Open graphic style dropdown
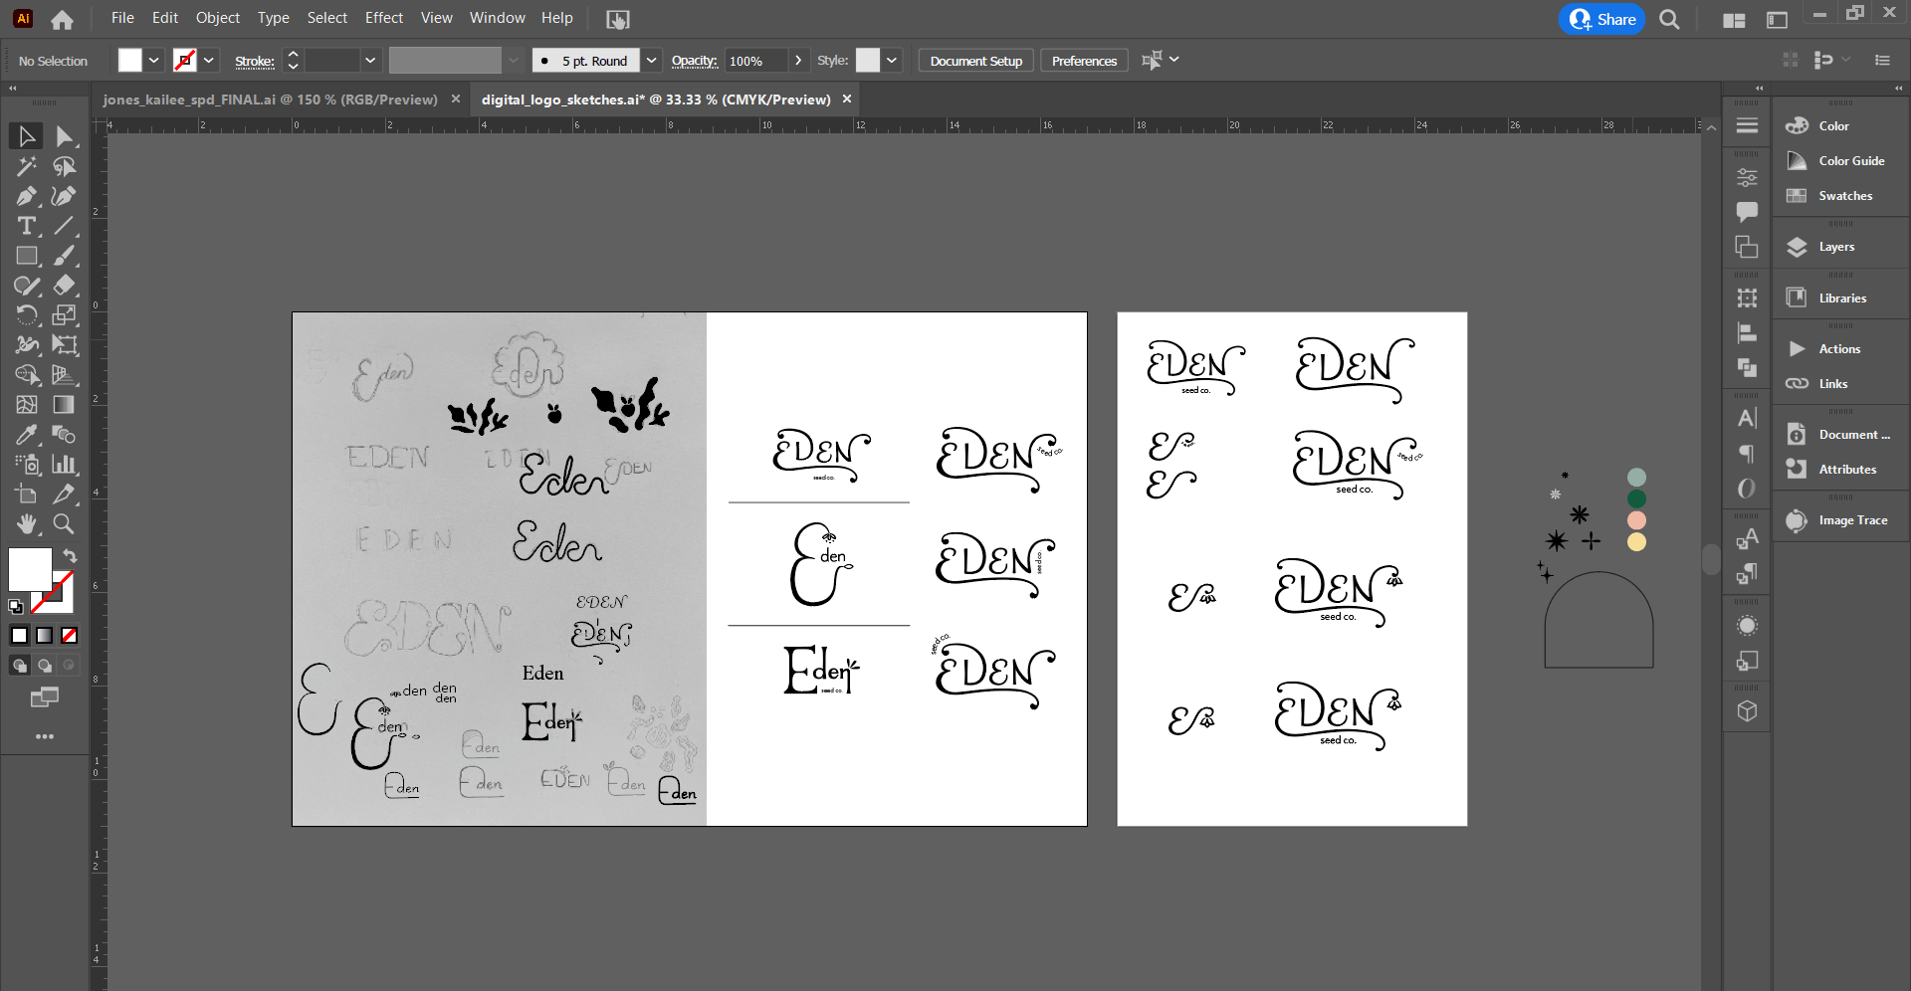Viewport: 1911px width, 991px height. (892, 61)
